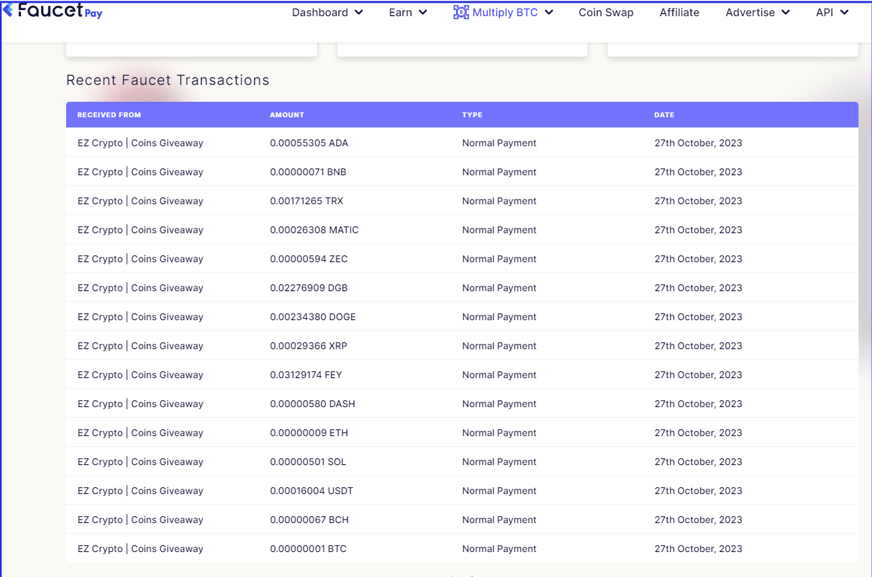Click the FaucetPay logo
This screenshot has height=577, width=872.
coord(53,10)
